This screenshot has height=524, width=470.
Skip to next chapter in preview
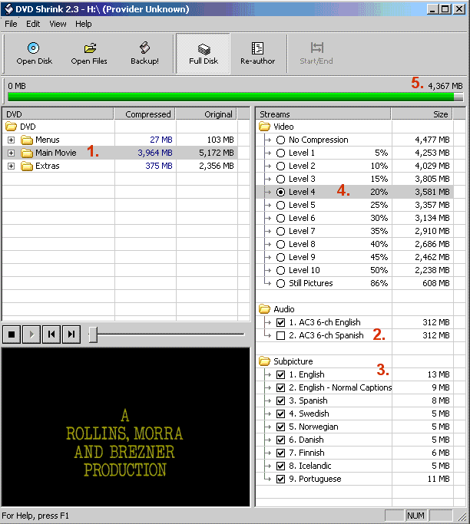click(71, 335)
